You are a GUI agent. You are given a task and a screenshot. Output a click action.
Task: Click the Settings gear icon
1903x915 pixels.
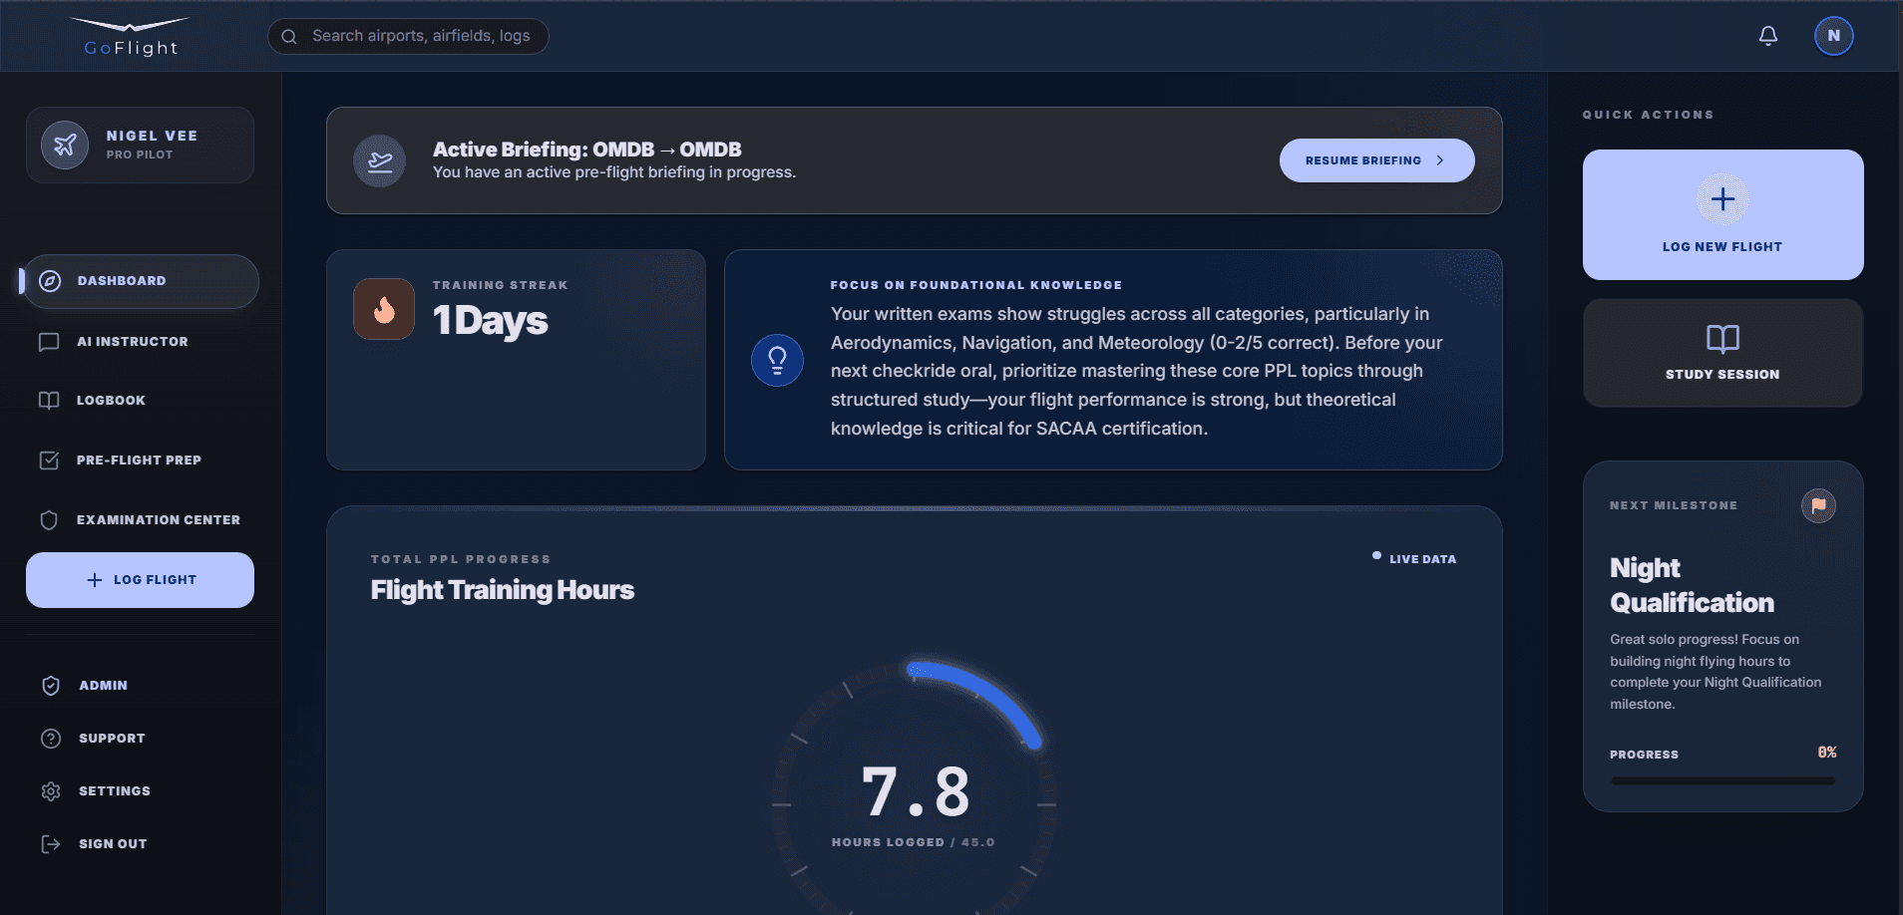click(51, 791)
